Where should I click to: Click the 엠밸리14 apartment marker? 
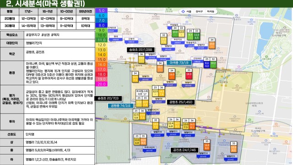coord(203,154)
